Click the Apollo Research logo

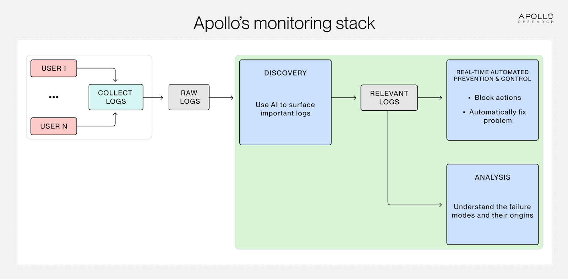[536, 18]
